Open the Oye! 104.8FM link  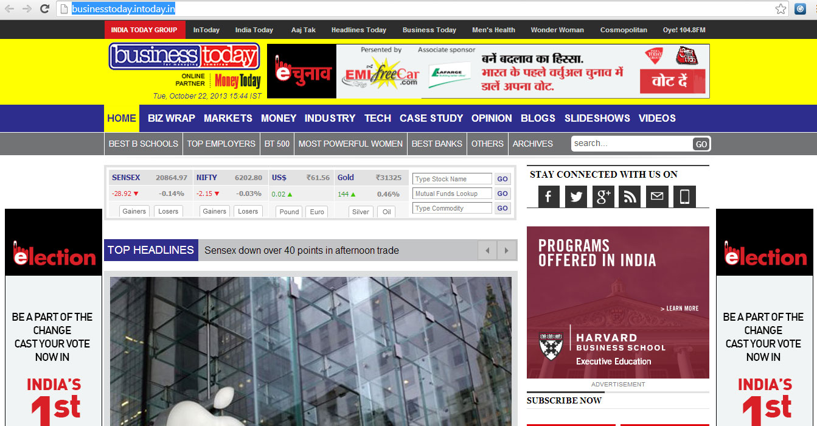tap(684, 30)
